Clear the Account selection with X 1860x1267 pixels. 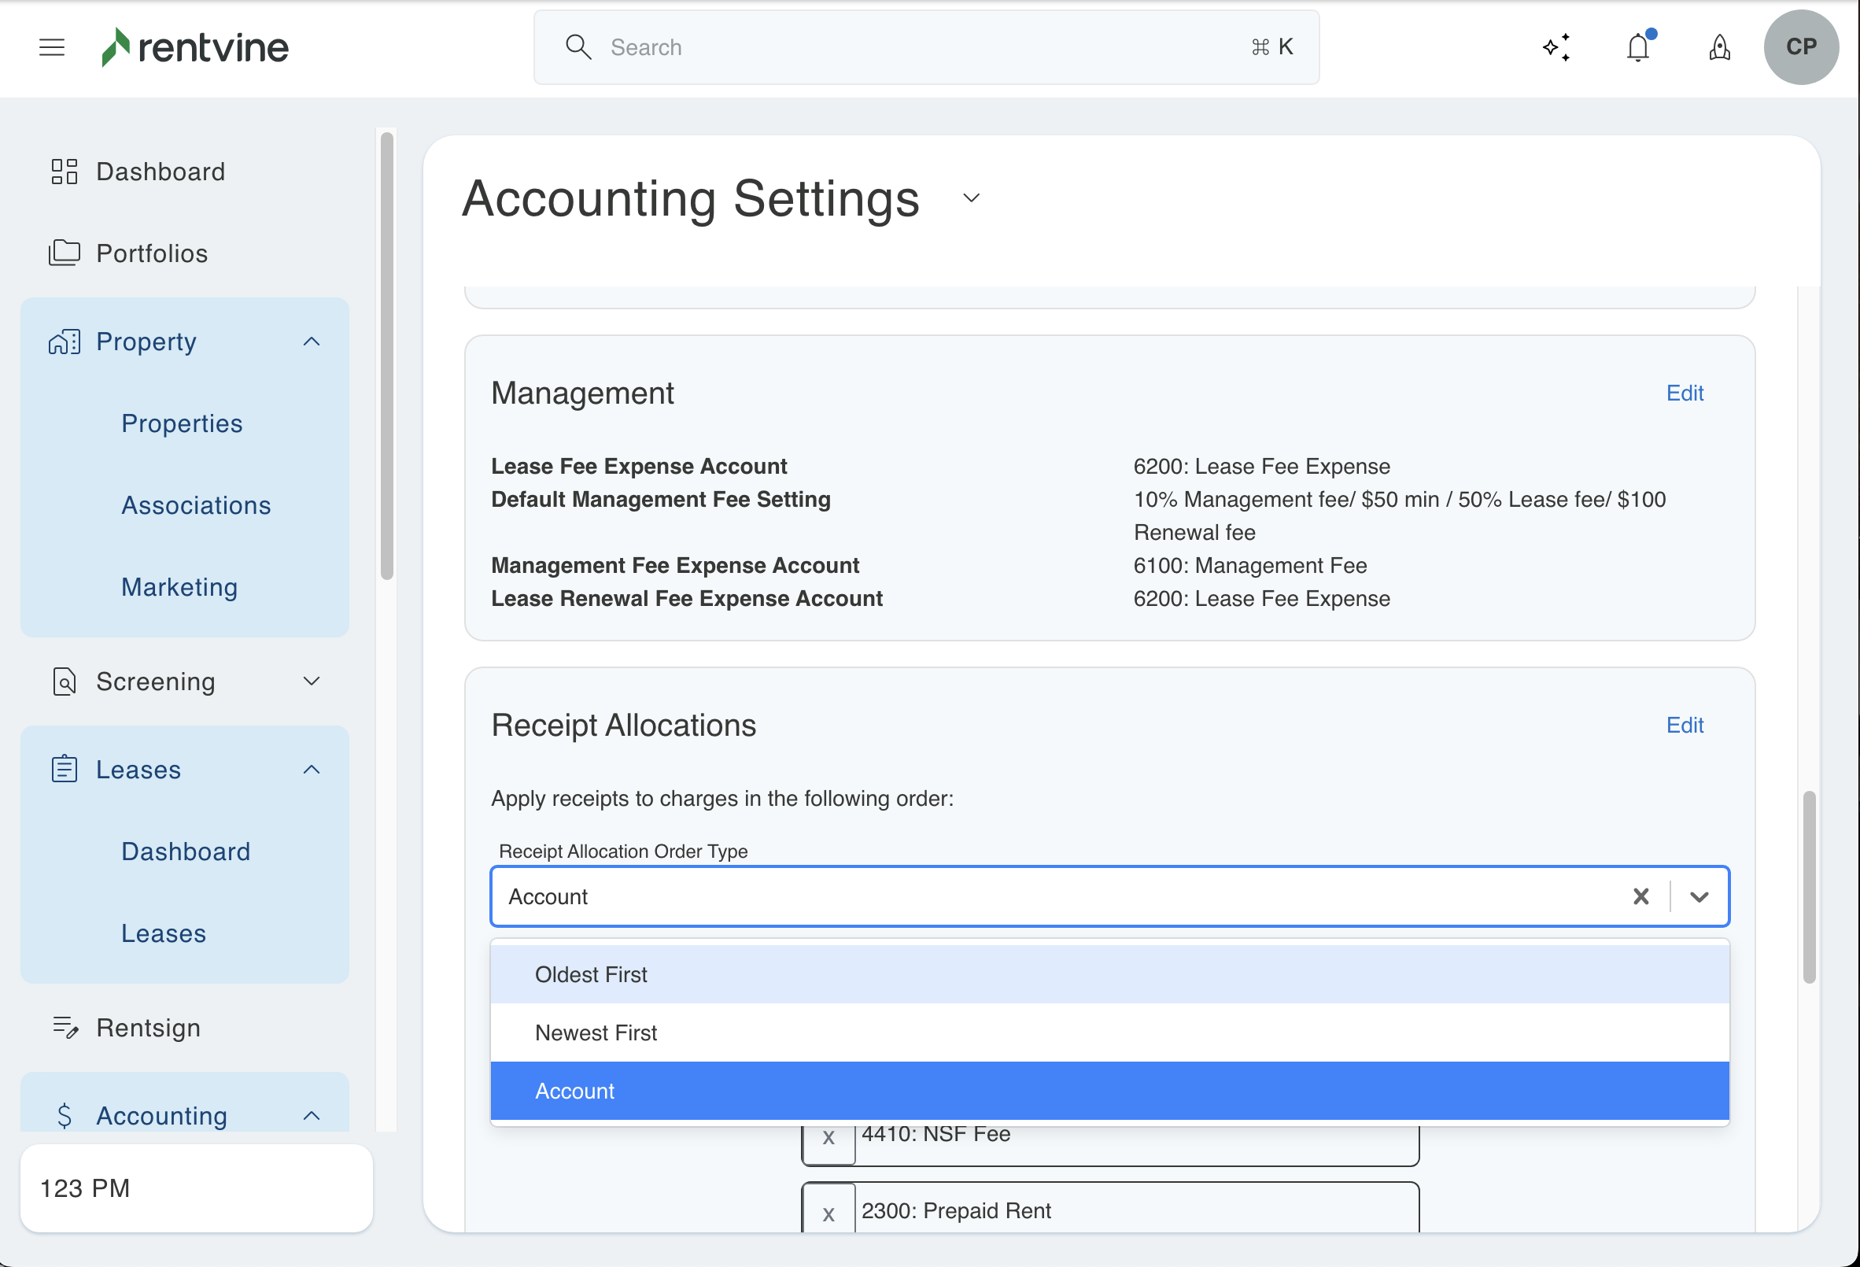point(1640,896)
